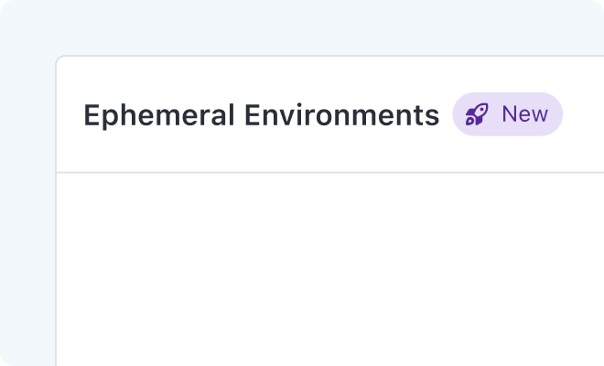604x366 pixels.
Task: Click the header space right of the New badge
Action: 583,114
